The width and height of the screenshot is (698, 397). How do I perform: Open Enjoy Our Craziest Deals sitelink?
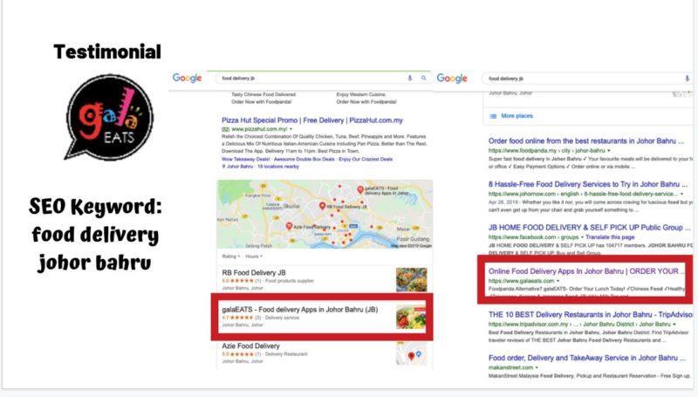click(x=366, y=159)
